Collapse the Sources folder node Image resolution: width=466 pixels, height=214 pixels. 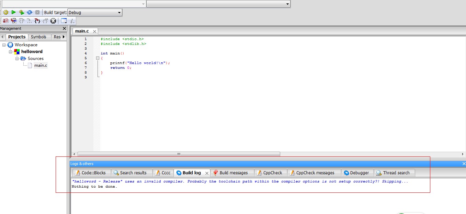[17, 59]
